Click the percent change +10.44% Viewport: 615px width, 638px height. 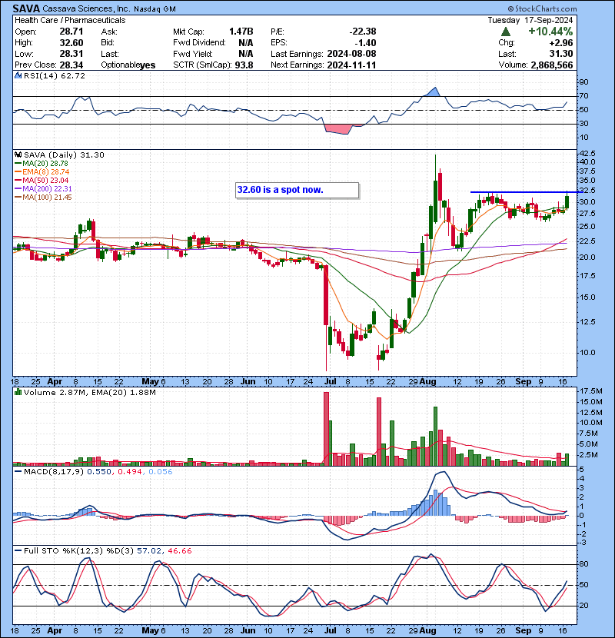click(550, 32)
